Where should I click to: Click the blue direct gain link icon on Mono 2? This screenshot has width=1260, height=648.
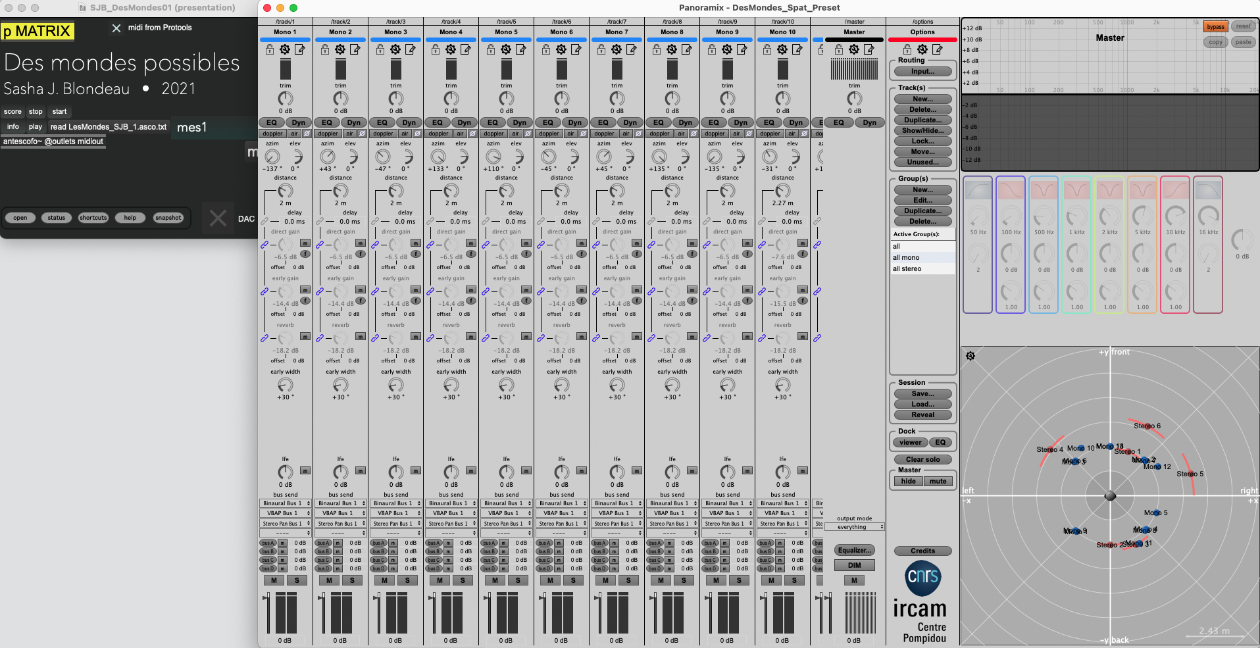pyautogui.click(x=320, y=245)
